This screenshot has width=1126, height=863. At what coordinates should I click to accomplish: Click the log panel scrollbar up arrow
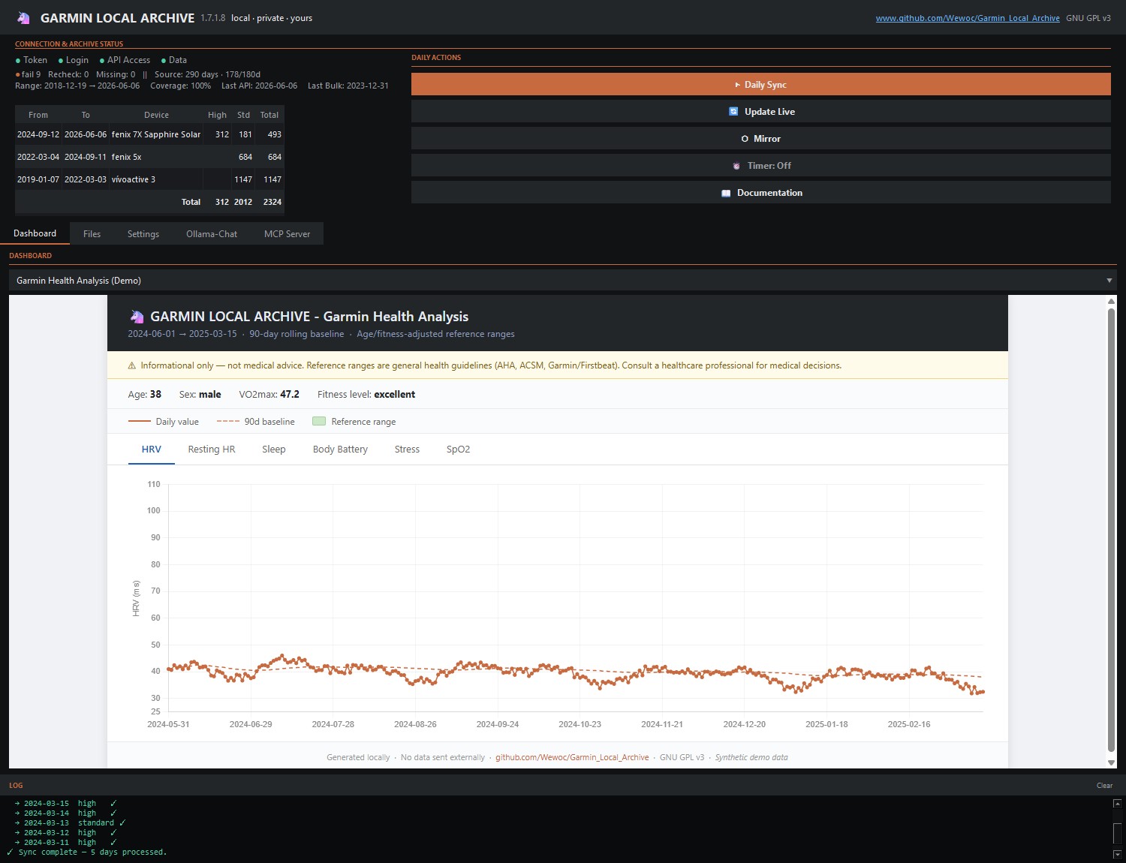(x=1117, y=803)
